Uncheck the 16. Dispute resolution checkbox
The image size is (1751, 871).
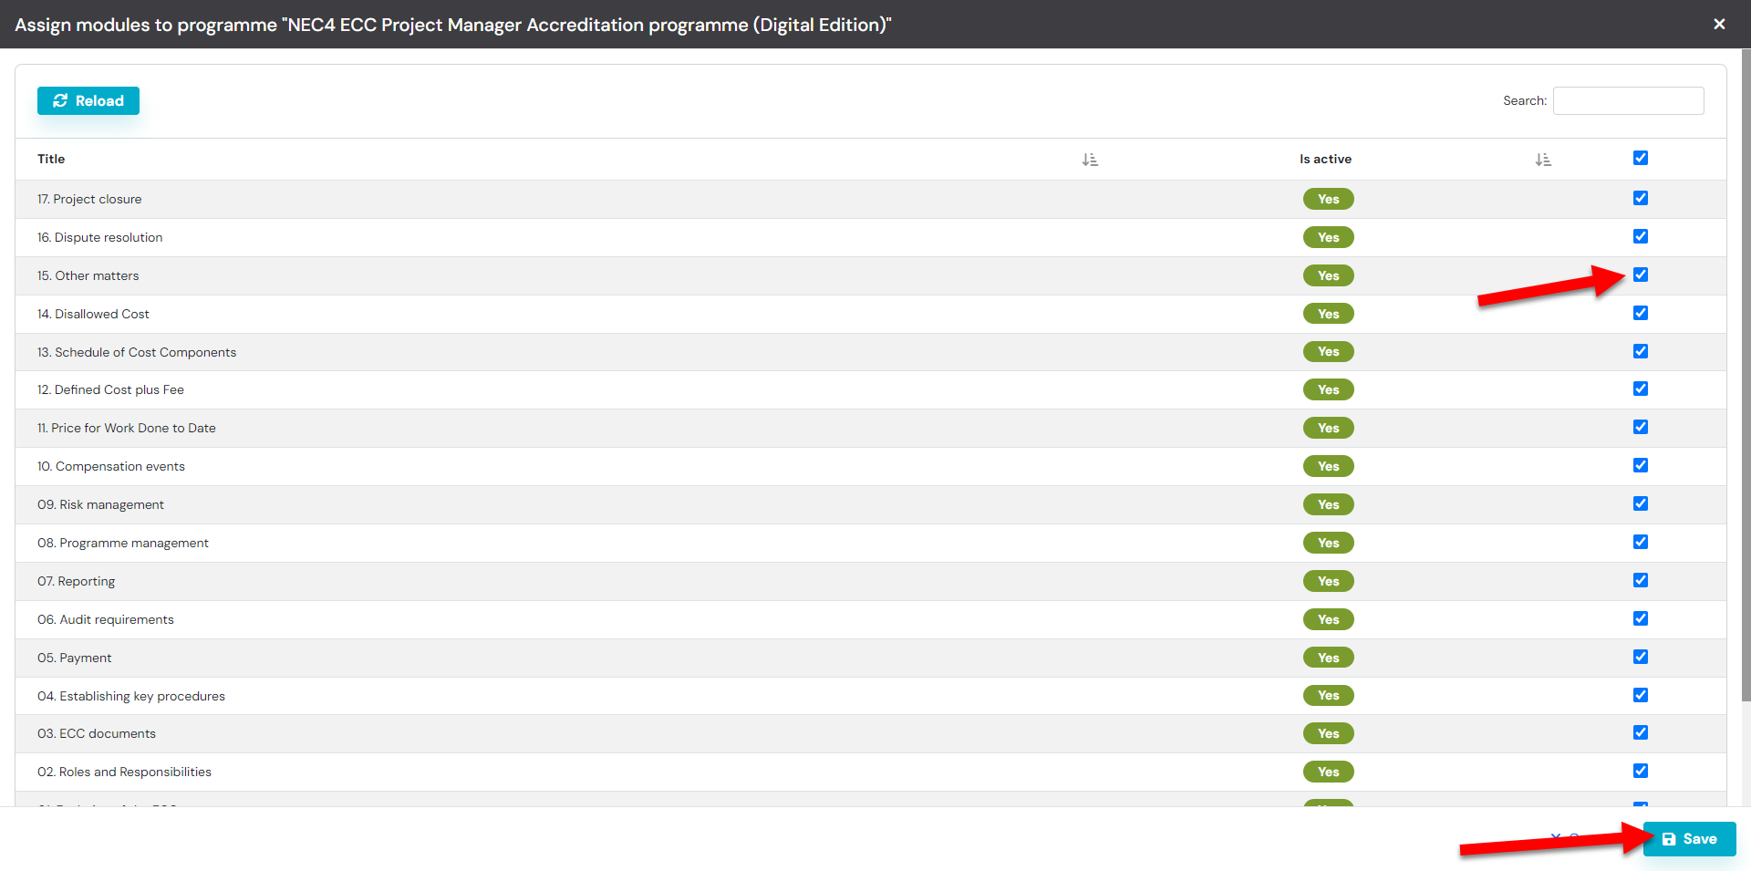(x=1641, y=236)
